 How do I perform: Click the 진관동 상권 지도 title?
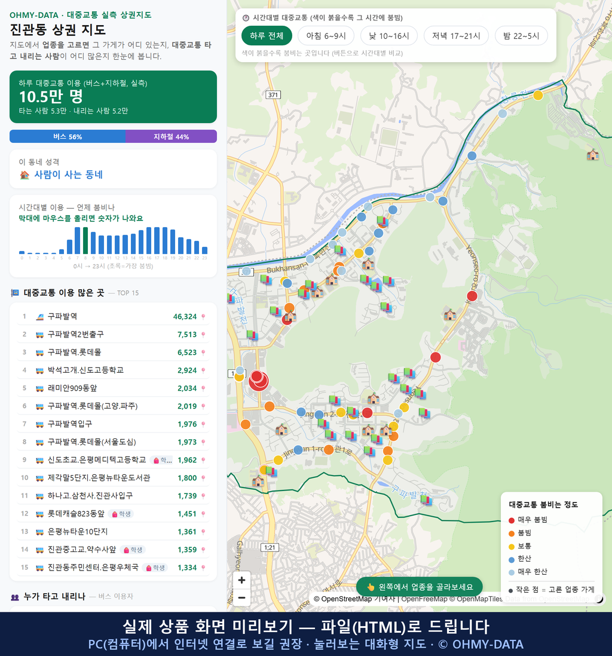pos(58,30)
